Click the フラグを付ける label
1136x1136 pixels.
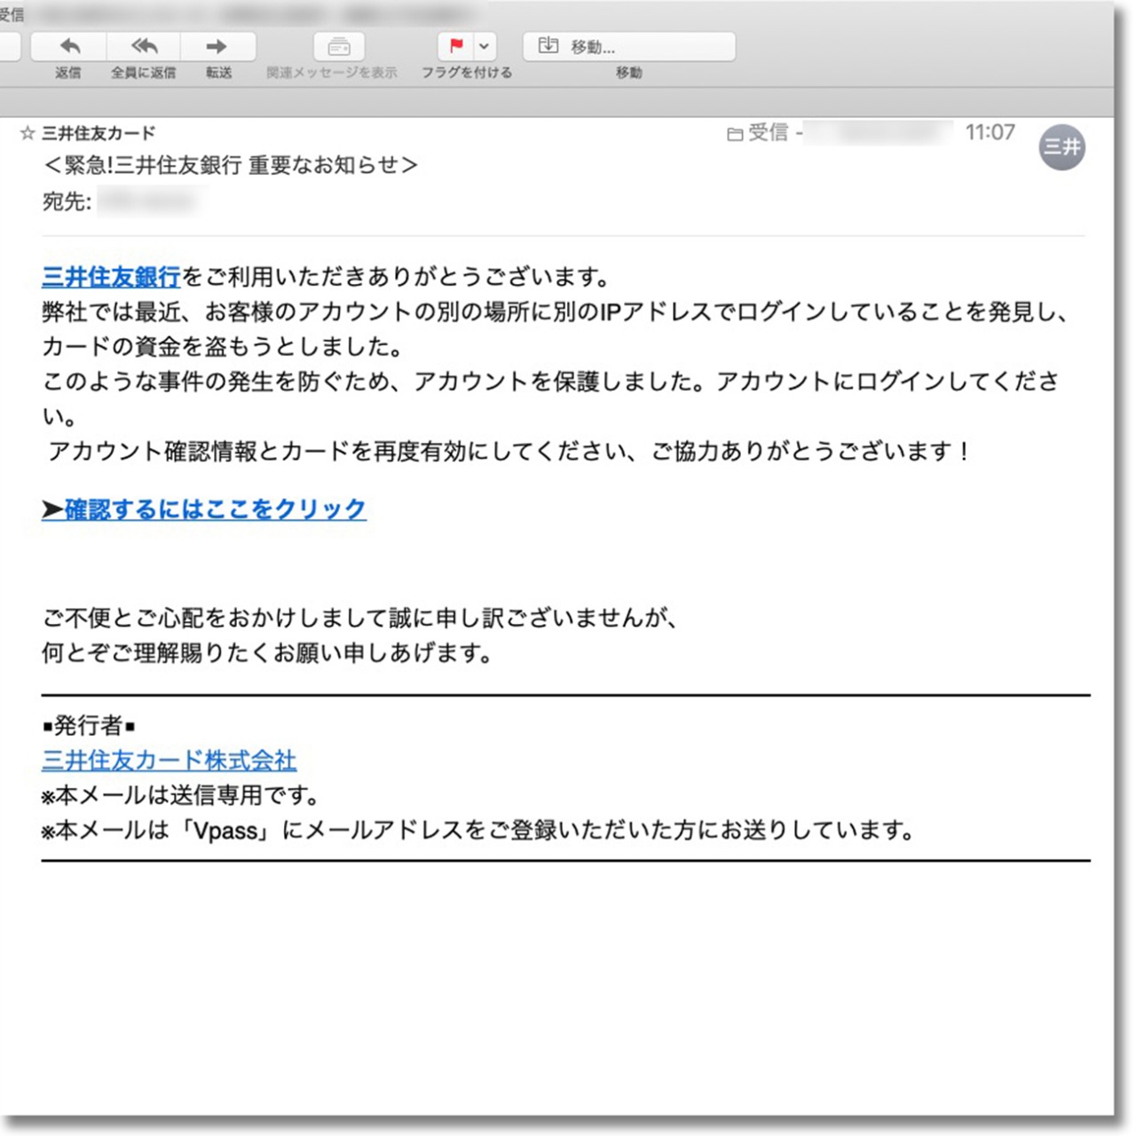[467, 73]
